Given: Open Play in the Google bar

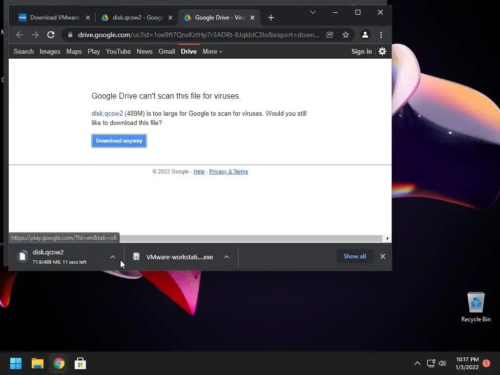Looking at the screenshot, I should coord(94,51).
